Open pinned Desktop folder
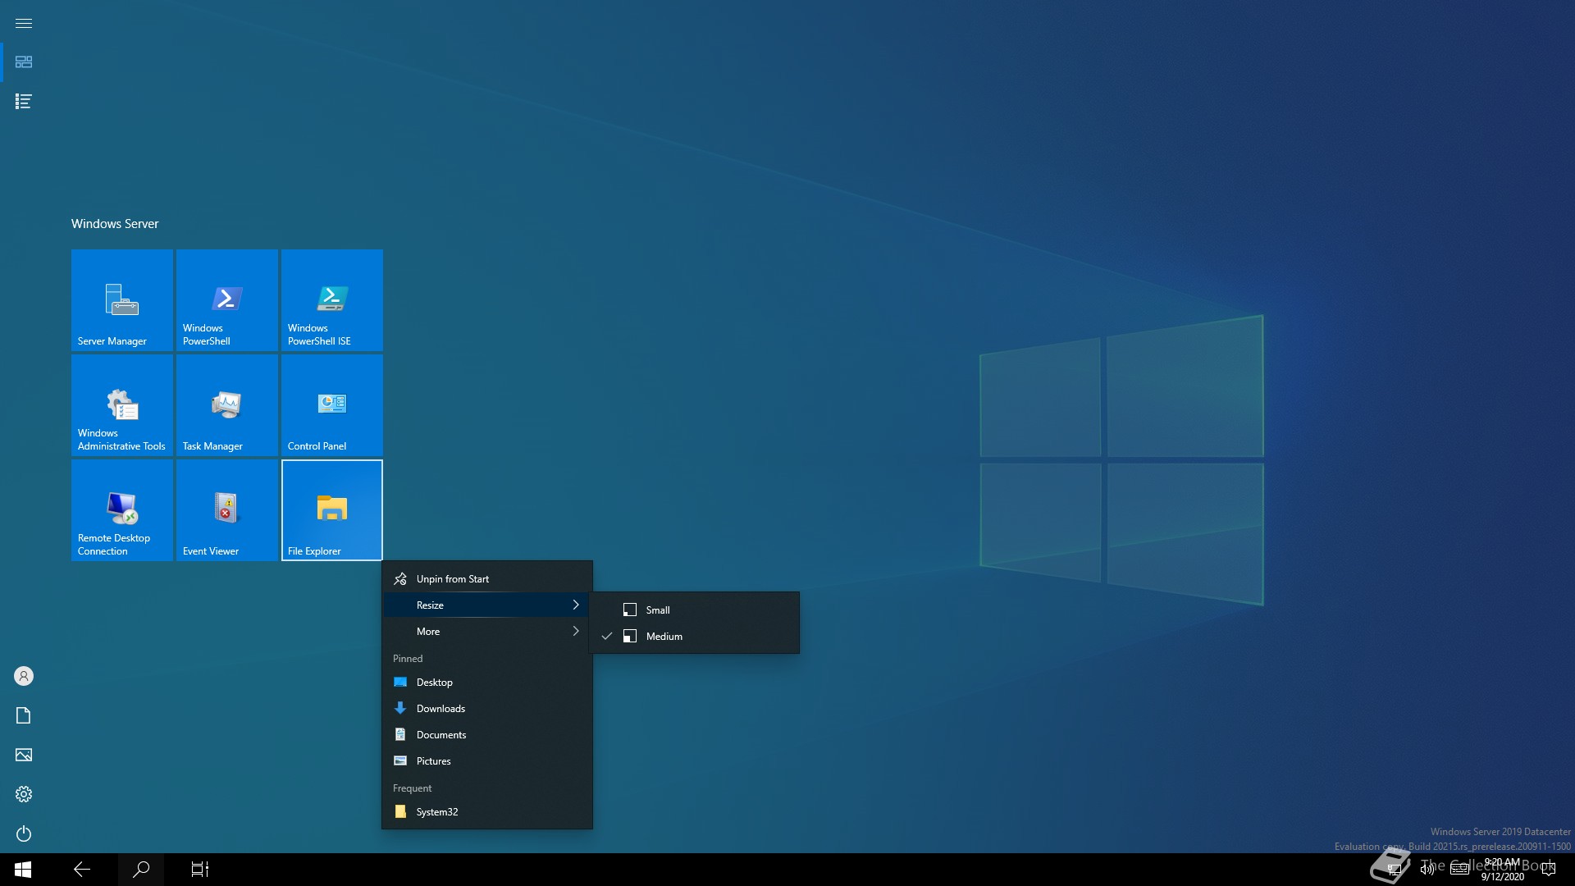 tap(487, 683)
